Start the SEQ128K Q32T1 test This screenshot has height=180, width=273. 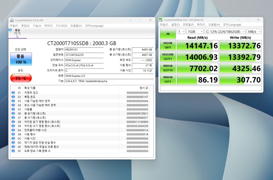168,57
